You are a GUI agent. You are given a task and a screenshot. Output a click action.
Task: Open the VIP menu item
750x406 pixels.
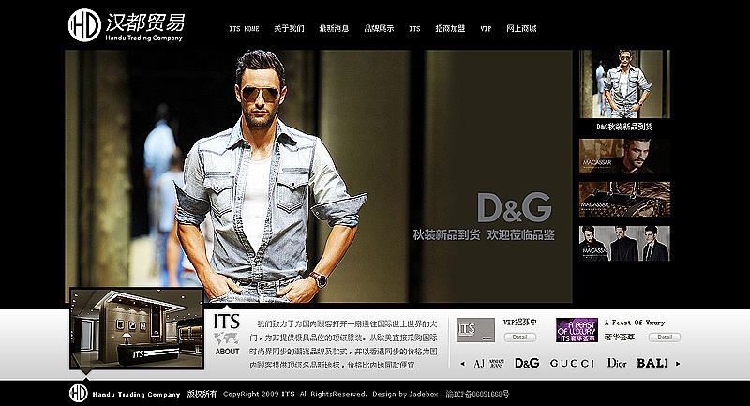(x=486, y=29)
